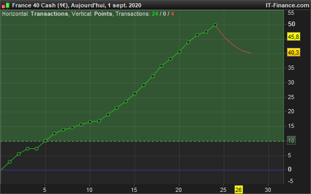Click the yellow '26' x-axis marker
This screenshot has width=311, height=194.
pos(239,190)
